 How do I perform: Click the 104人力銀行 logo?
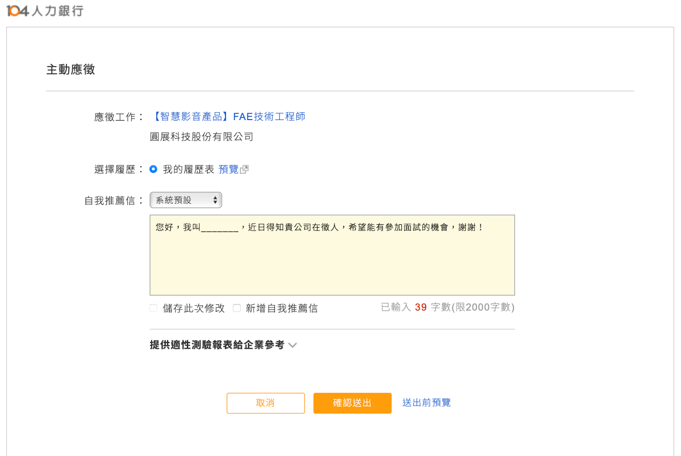45,11
